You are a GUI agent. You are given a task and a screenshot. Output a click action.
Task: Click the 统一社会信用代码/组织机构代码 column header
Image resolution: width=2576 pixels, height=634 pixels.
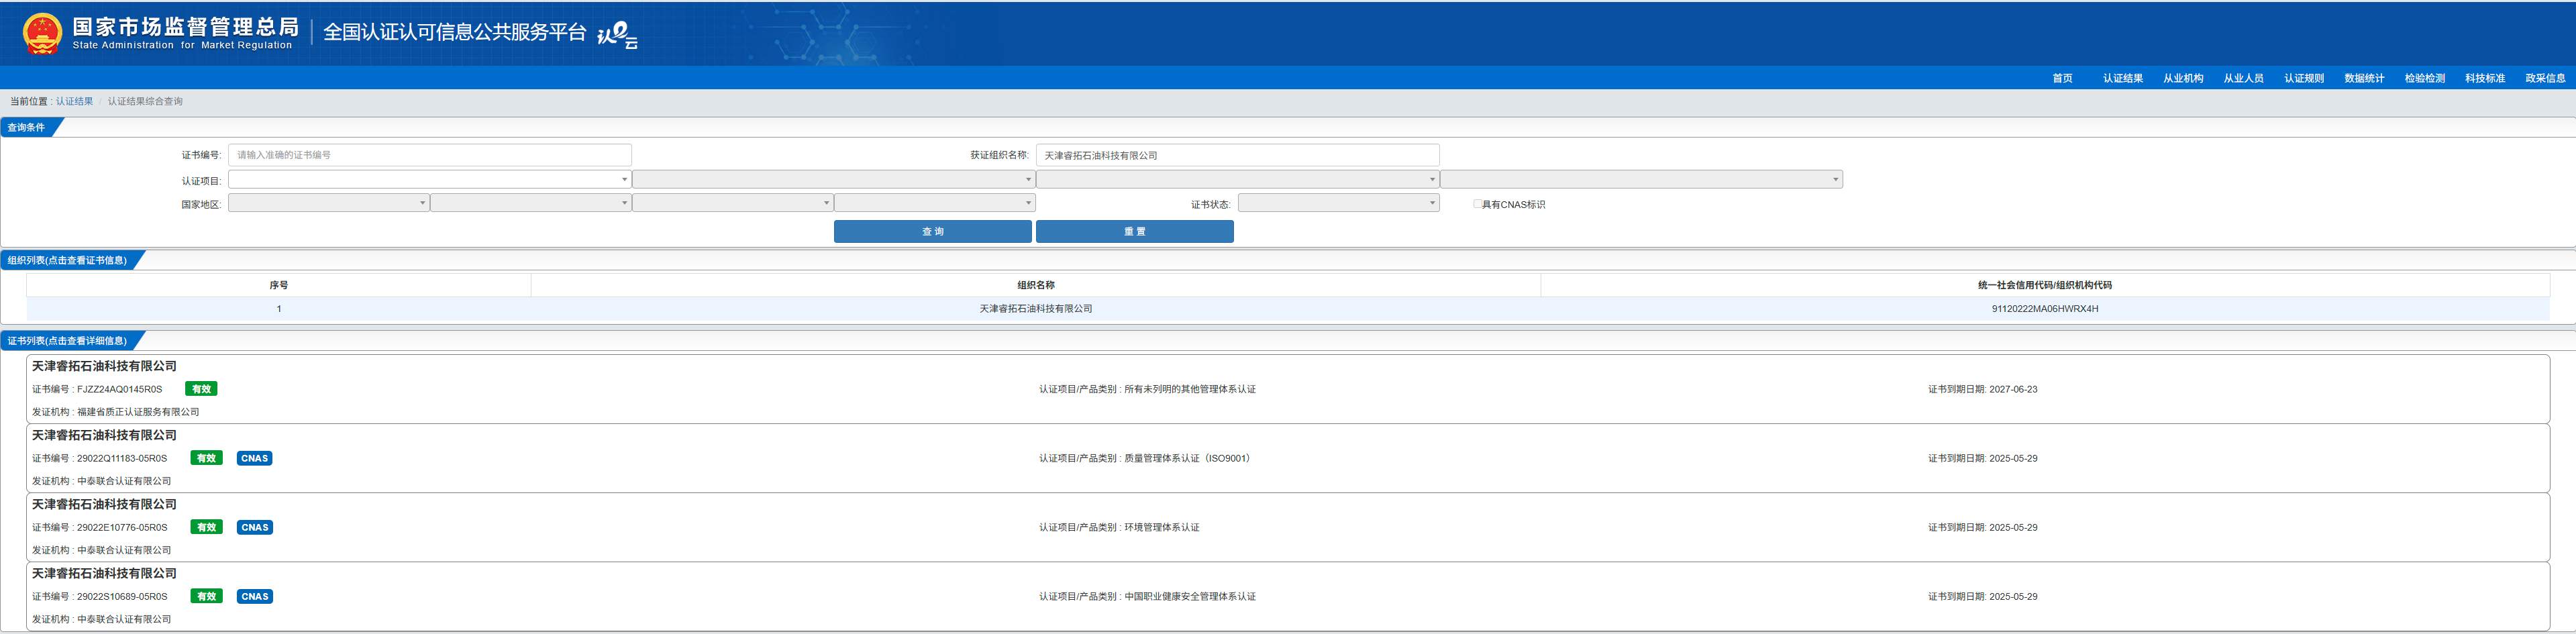tap(2045, 285)
